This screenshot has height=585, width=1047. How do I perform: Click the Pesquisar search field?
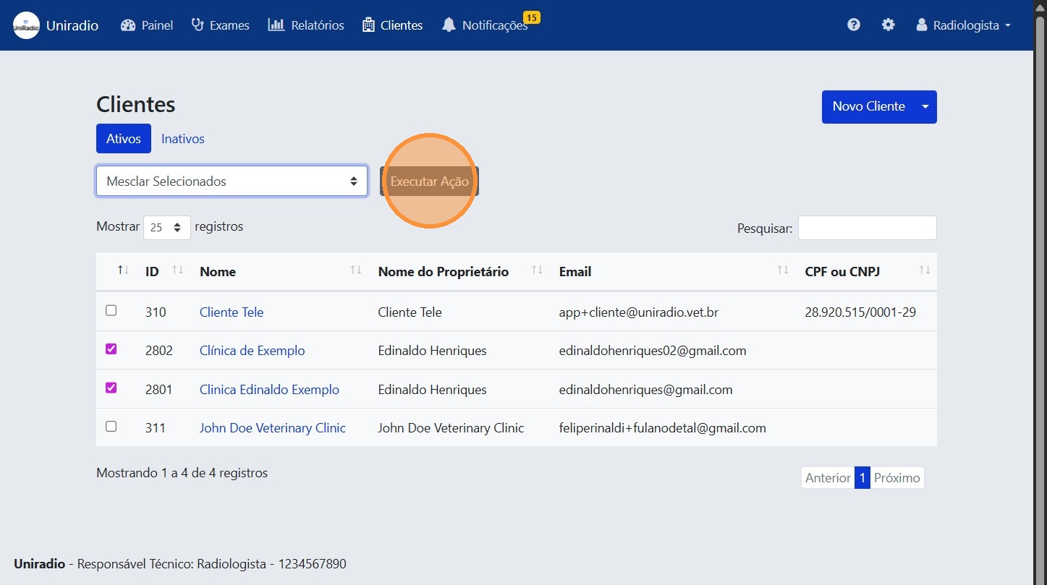pyautogui.click(x=867, y=228)
